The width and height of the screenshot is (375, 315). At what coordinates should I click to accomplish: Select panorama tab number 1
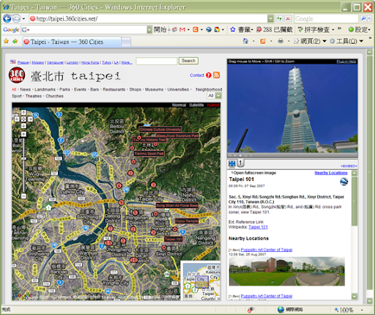pyautogui.click(x=240, y=163)
